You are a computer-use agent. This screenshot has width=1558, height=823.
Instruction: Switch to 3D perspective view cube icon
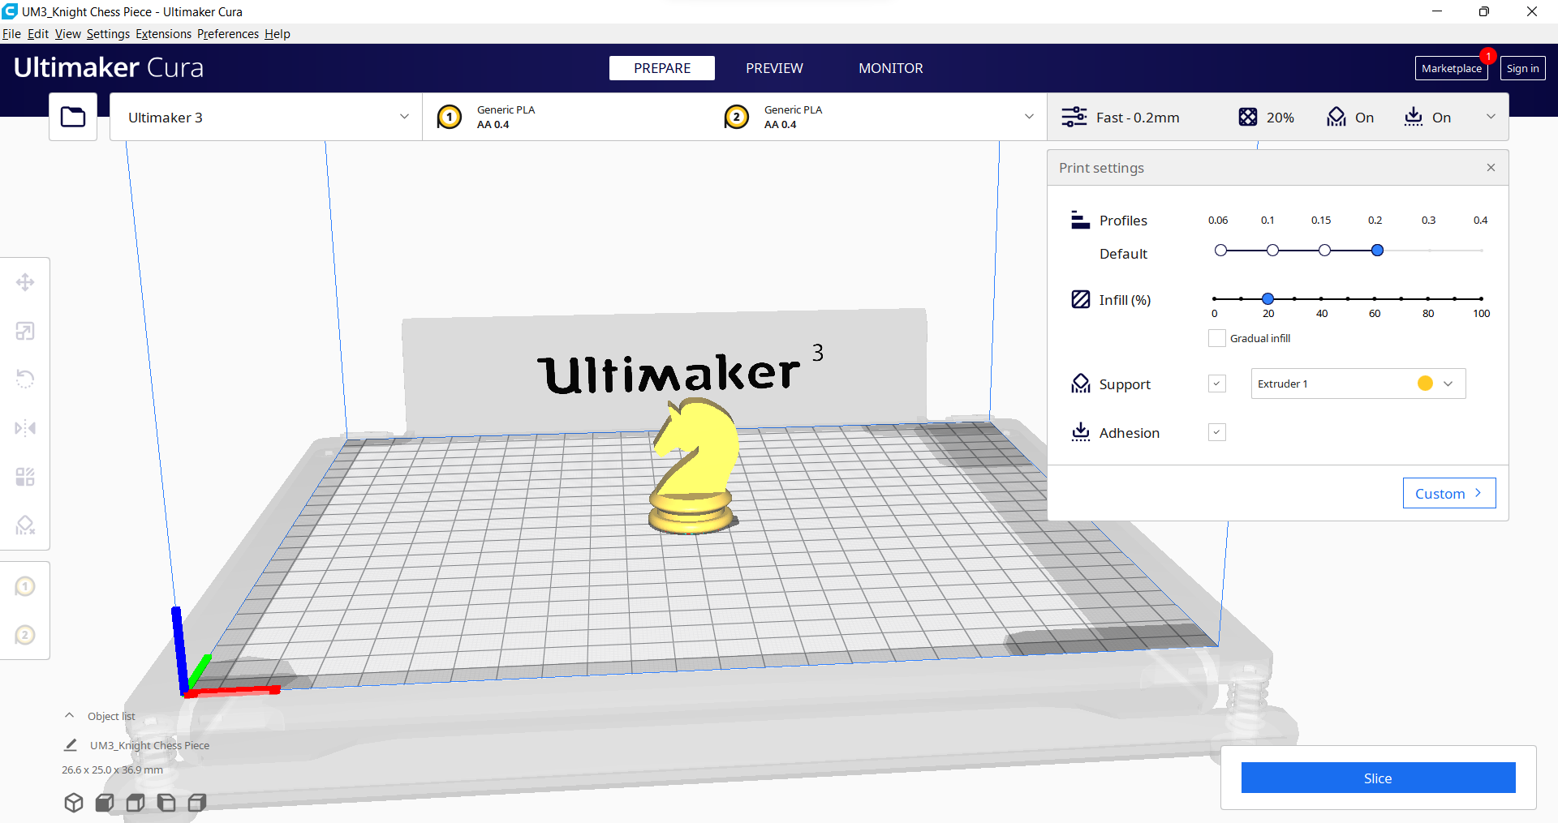coord(74,803)
